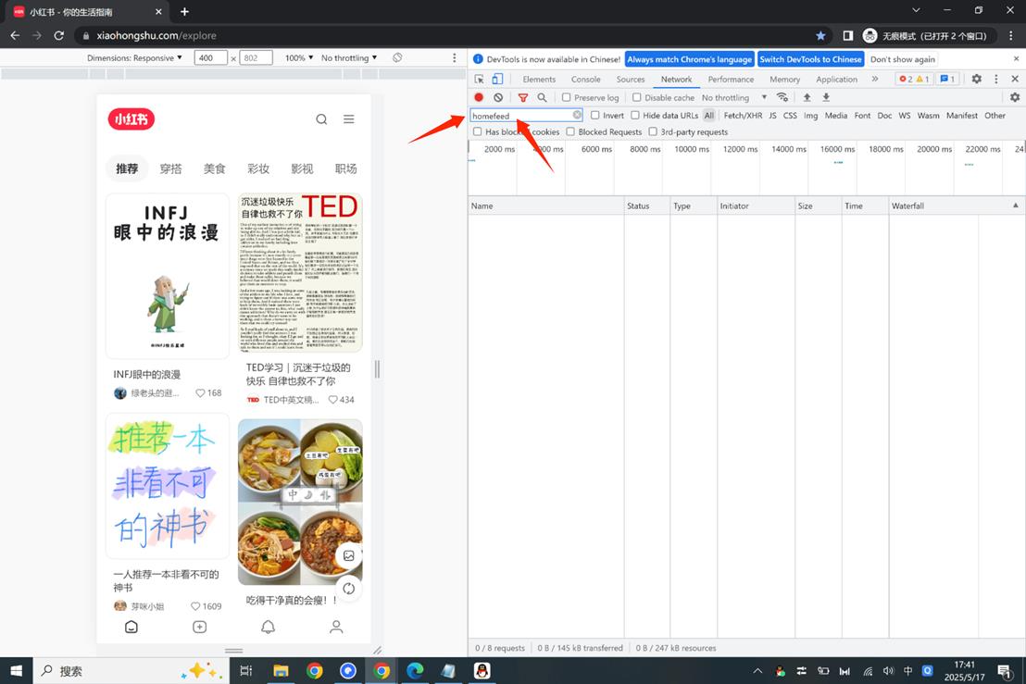Screen dimensions: 1026x684
Task: Enable Preserve log checkbox
Action: pos(567,97)
